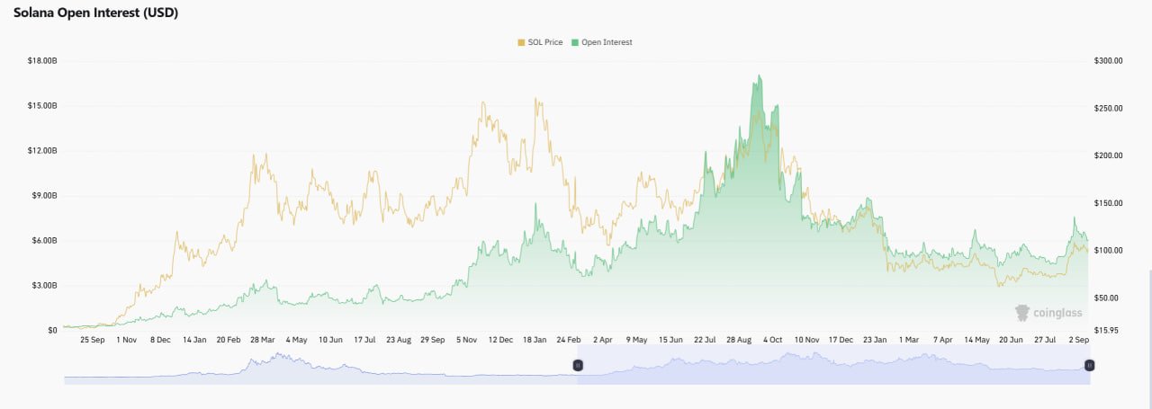Click the green Open Interest legend icon

tap(576, 42)
